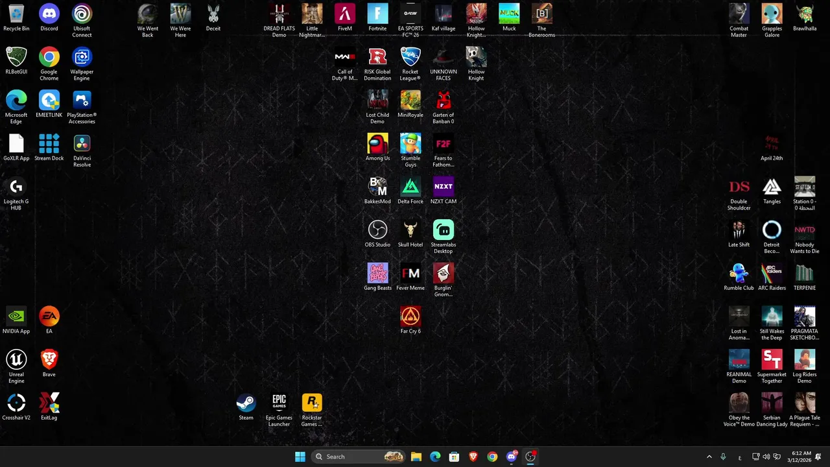Launch Among Us shortcut
This screenshot has width=830, height=467.
click(377, 147)
